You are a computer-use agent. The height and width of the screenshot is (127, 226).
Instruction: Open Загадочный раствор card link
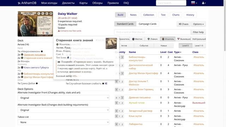141,111
